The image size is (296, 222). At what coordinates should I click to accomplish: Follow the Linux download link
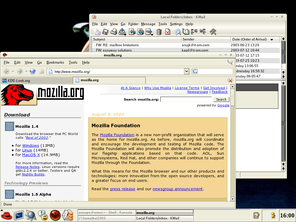tap(27, 150)
